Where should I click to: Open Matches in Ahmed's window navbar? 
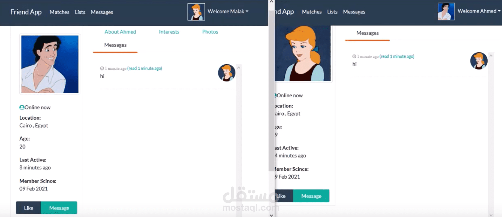pyautogui.click(x=312, y=12)
